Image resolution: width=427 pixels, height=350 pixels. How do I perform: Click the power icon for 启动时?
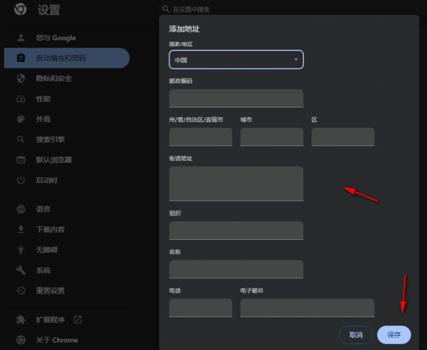(x=21, y=180)
